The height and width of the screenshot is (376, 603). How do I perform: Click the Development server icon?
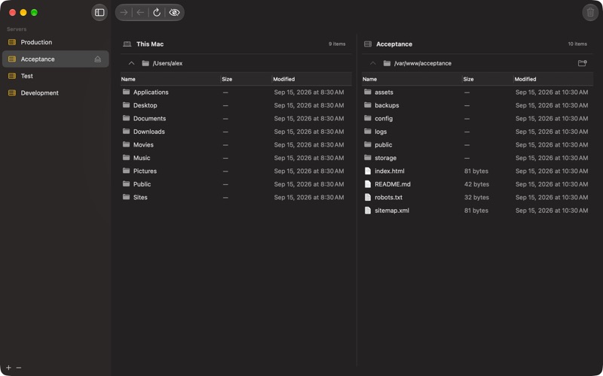[x=12, y=92]
